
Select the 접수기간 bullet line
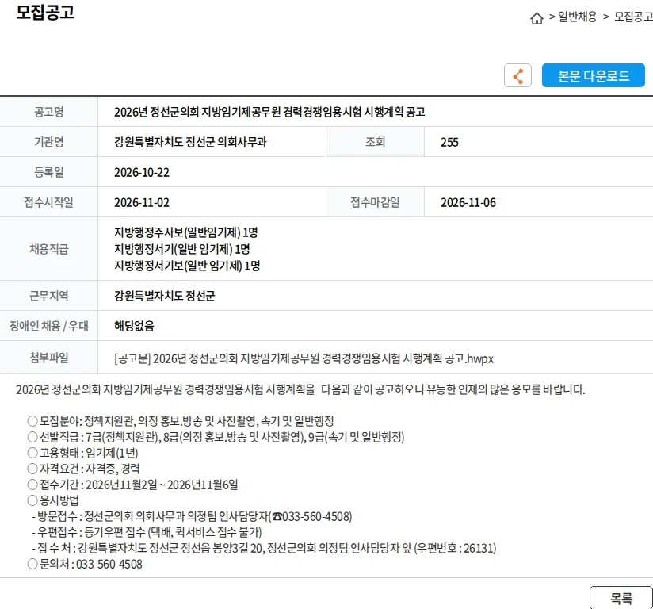tap(132, 485)
